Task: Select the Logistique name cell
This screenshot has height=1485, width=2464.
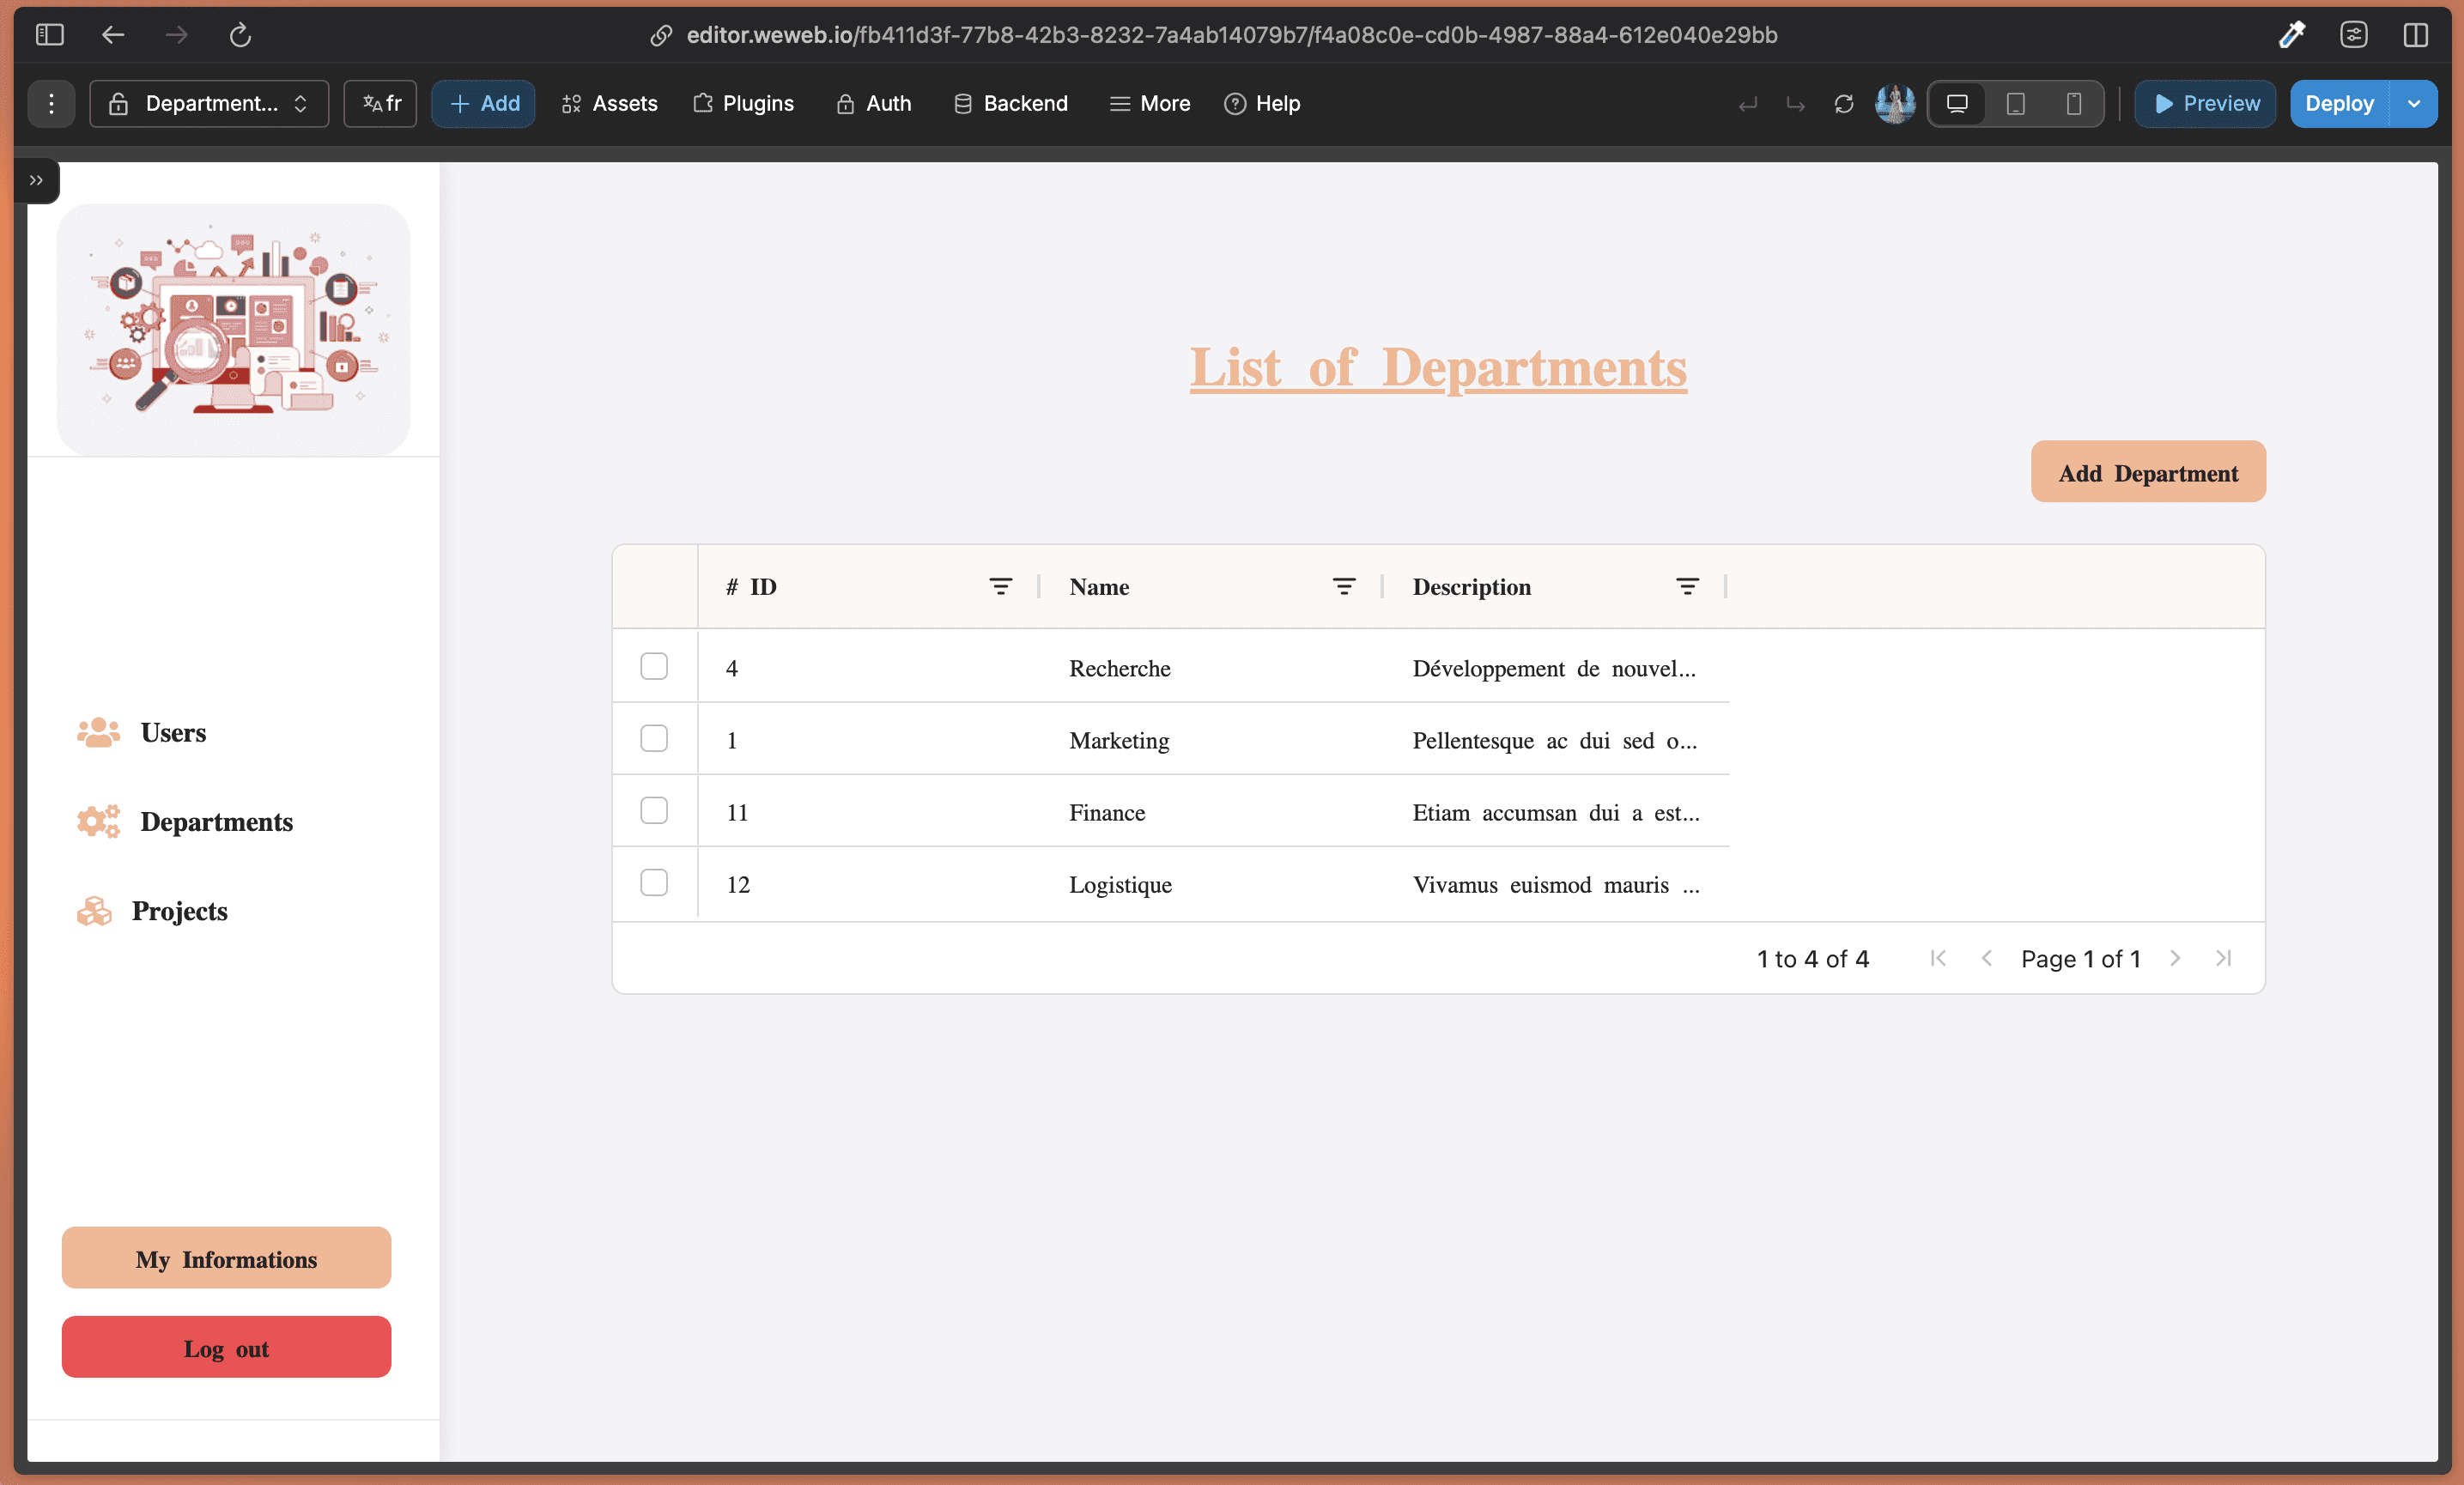Action: tap(1120, 884)
